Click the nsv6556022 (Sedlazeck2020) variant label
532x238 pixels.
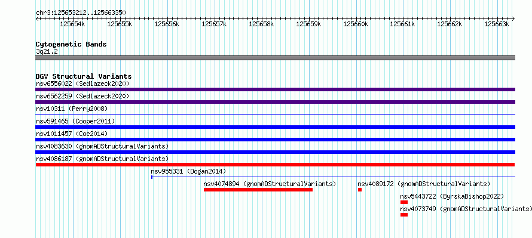coord(82,84)
